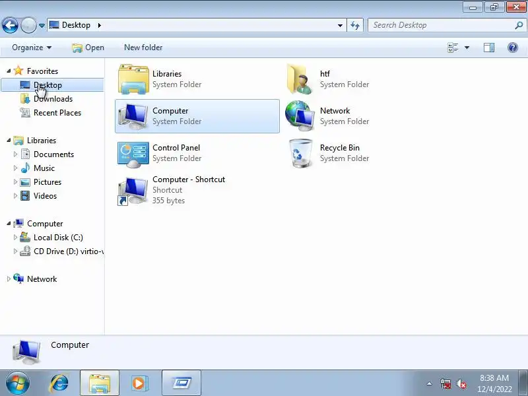Expand the Documents library
The height and width of the screenshot is (396, 528).
15,154
